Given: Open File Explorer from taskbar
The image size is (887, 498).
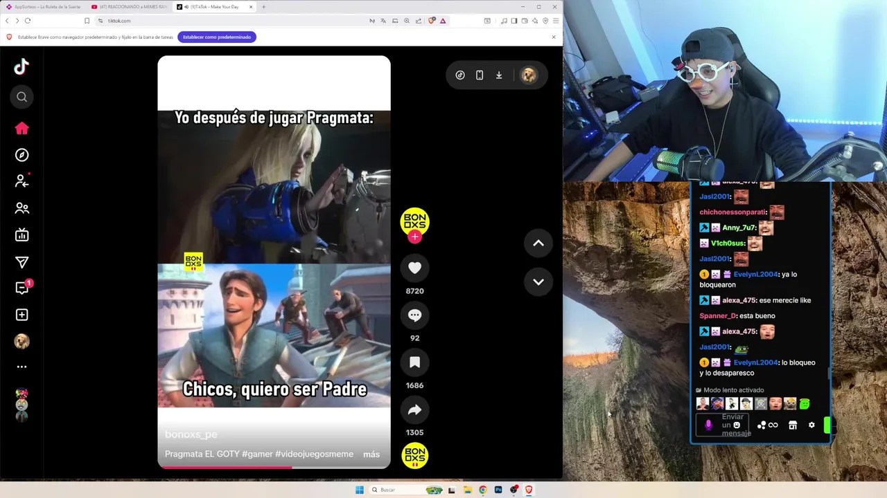Looking at the screenshot, I should click(468, 490).
